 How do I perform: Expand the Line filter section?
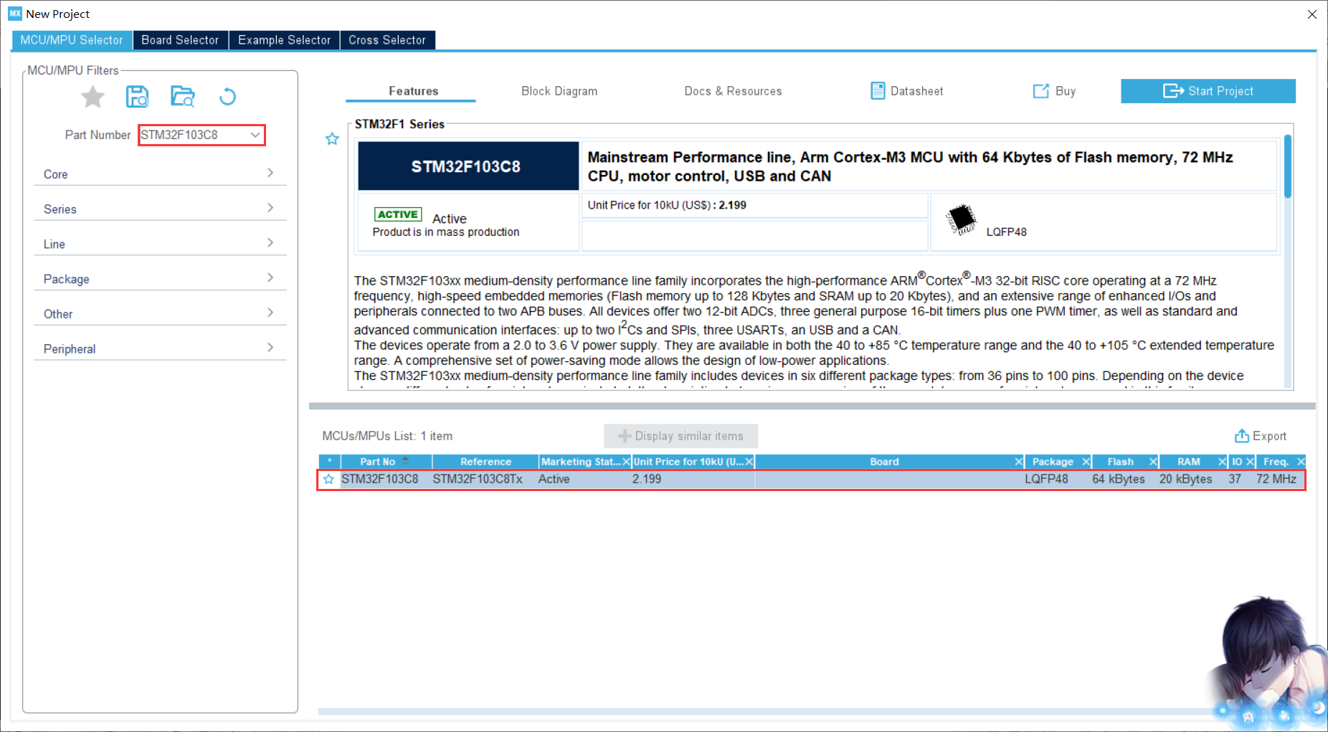tap(160, 244)
